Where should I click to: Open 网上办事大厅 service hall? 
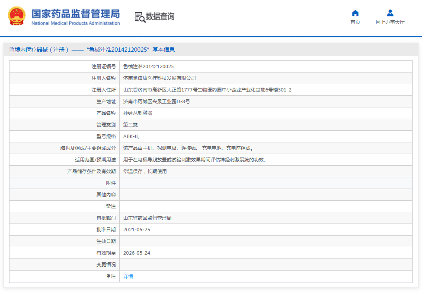tap(390, 22)
